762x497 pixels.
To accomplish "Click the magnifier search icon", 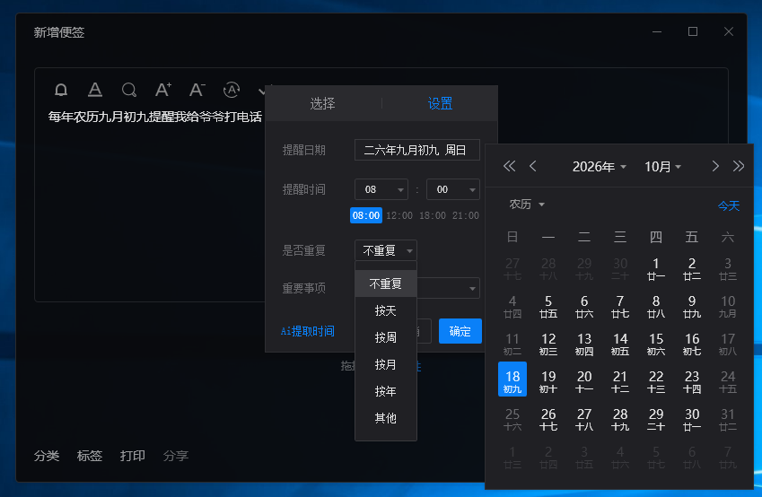I will pos(129,90).
